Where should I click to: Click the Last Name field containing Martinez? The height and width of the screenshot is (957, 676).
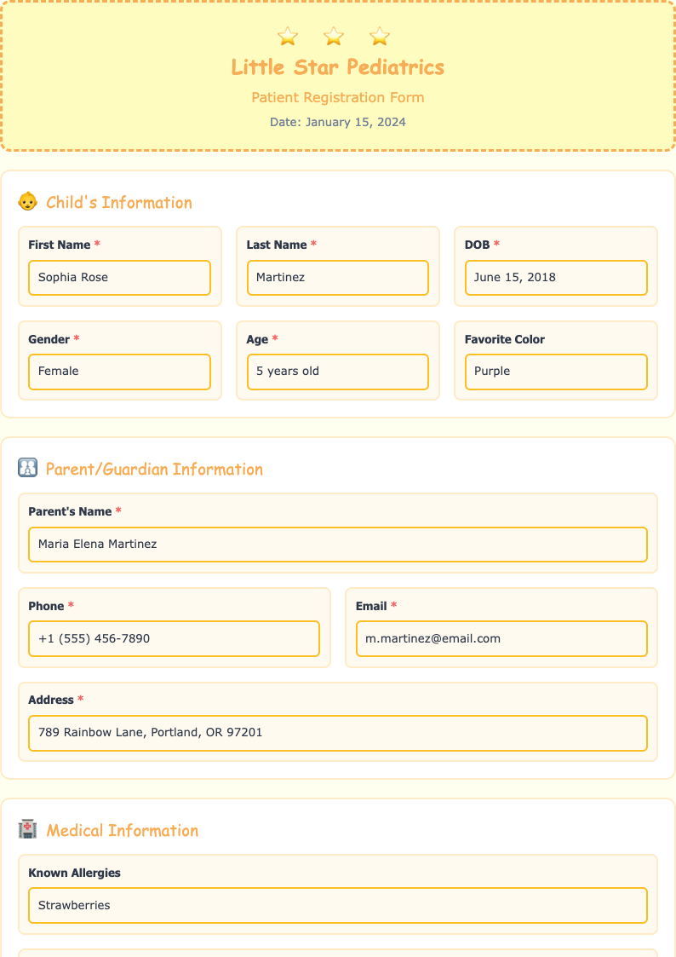[337, 277]
